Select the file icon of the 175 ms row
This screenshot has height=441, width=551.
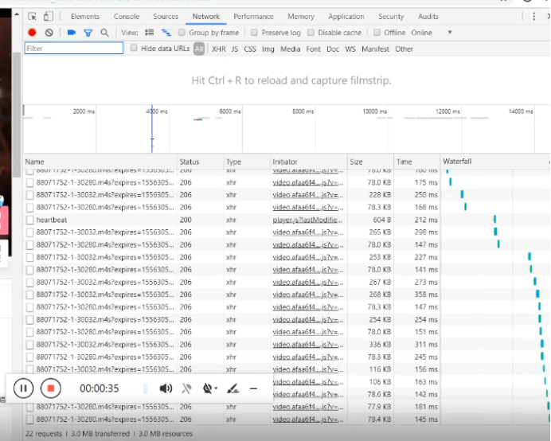30,182
